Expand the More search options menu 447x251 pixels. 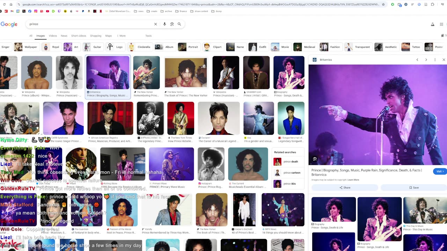[x=121, y=36]
